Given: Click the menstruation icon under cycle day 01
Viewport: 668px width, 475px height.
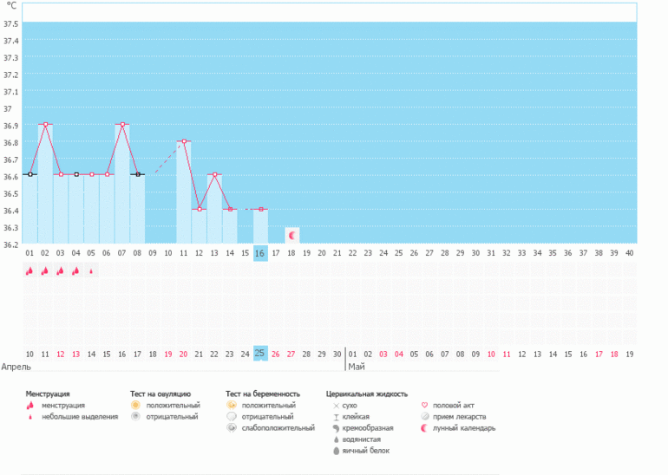Looking at the screenshot, I should pos(29,270).
